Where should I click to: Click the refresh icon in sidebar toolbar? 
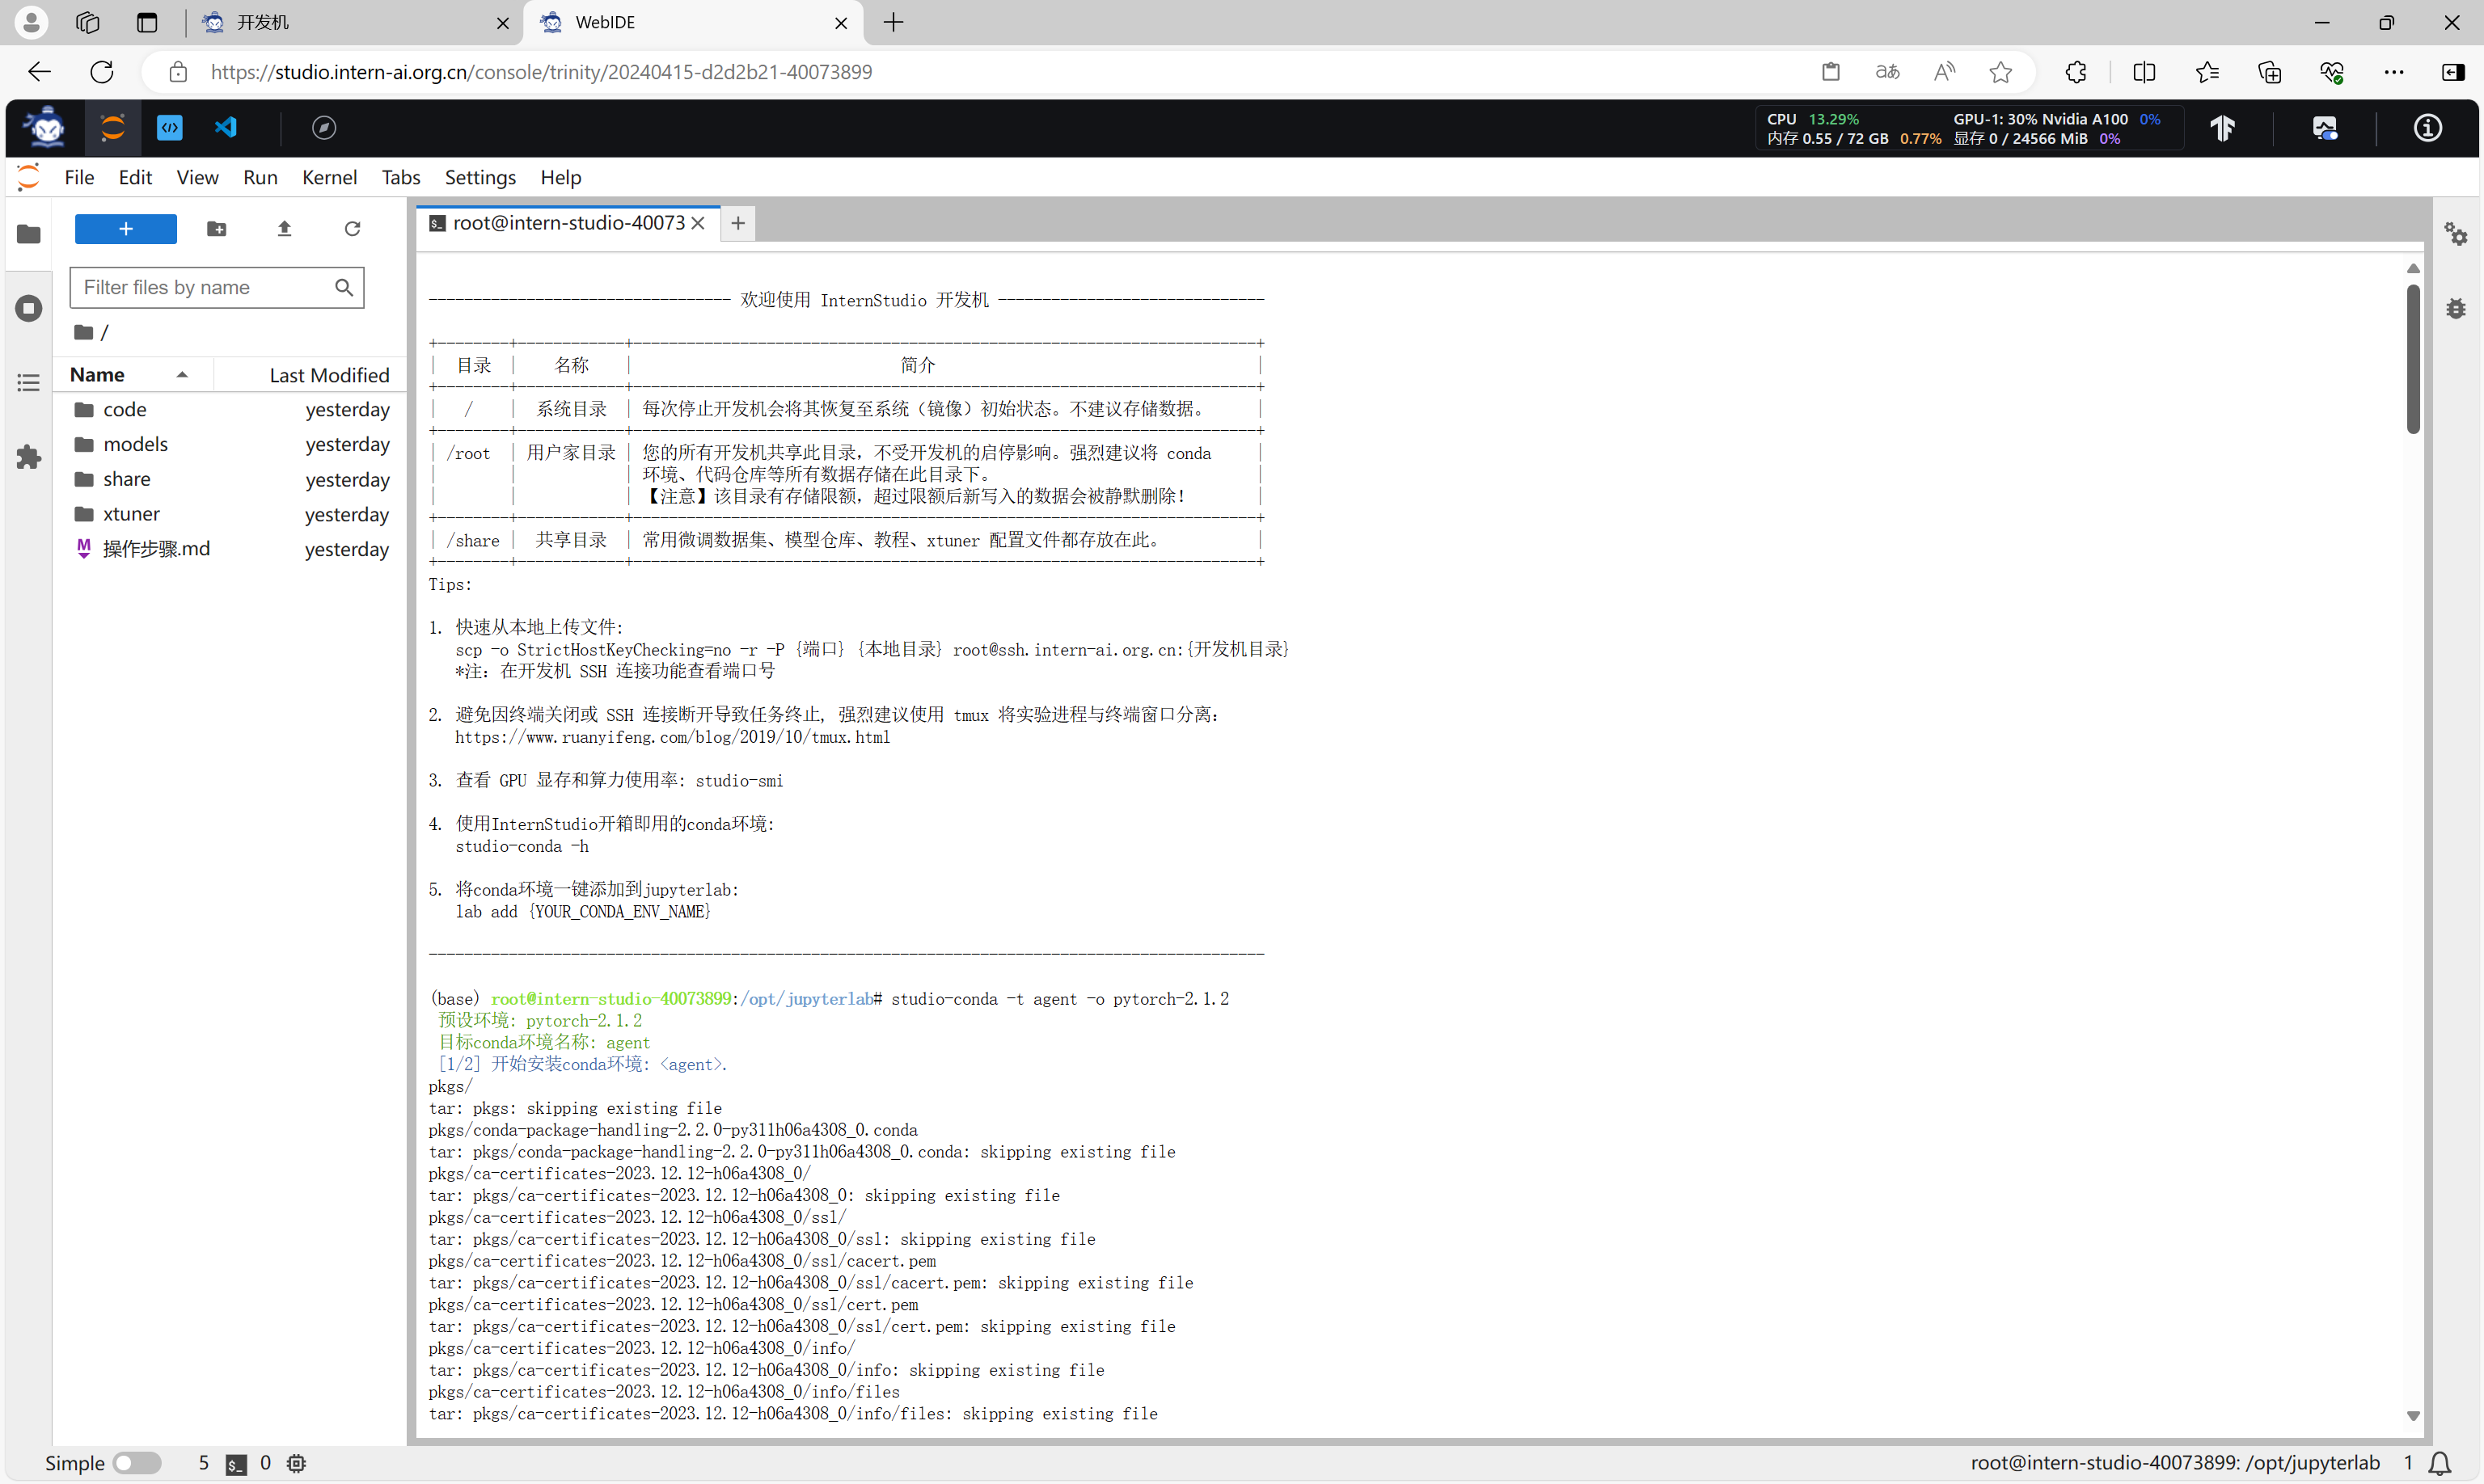[x=352, y=226]
